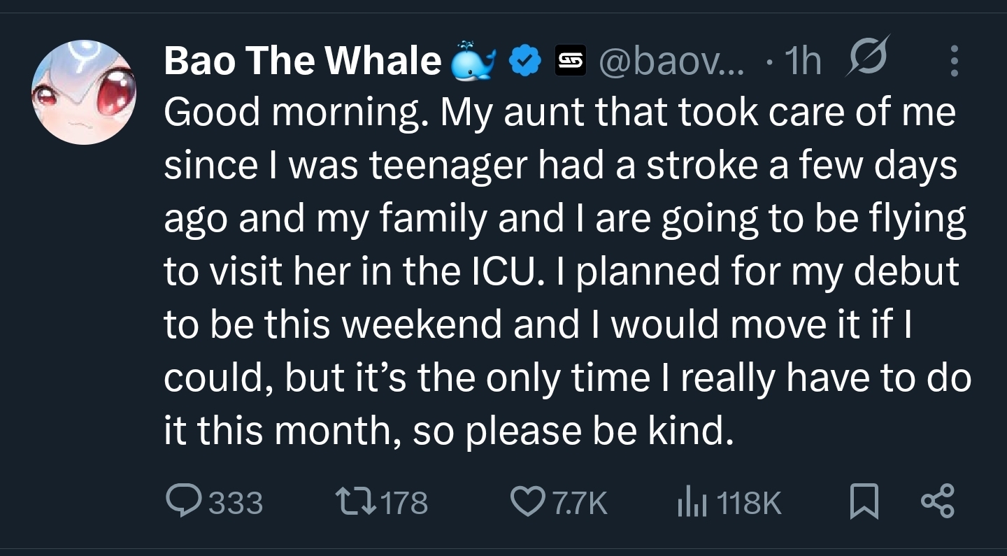Open the three-dot more options menu
Screen dimensions: 1007x556
coord(954,62)
